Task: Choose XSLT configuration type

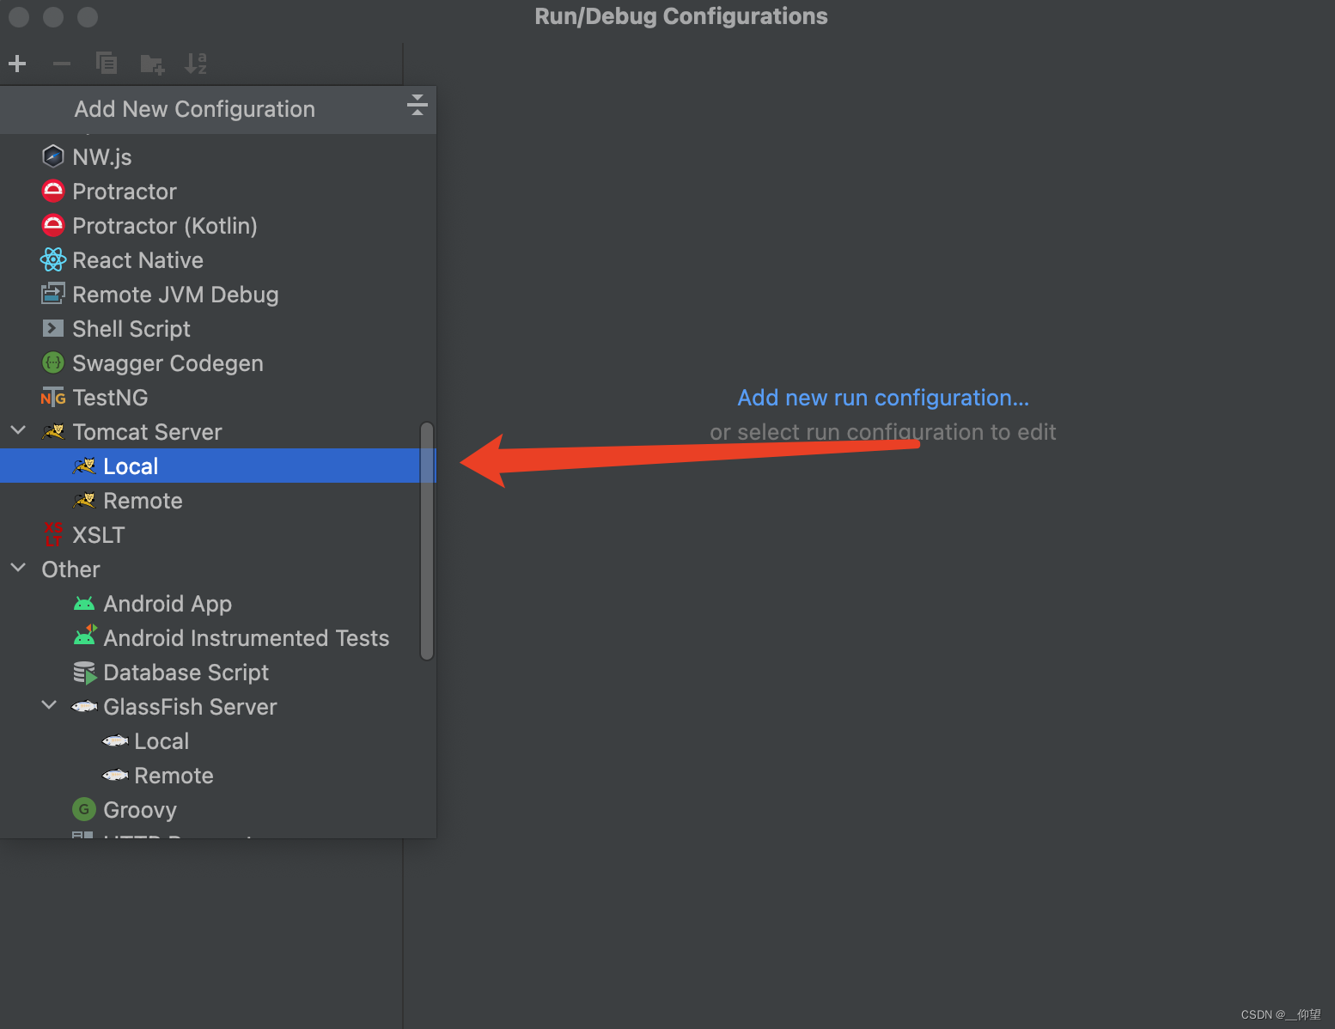Action: point(218,534)
